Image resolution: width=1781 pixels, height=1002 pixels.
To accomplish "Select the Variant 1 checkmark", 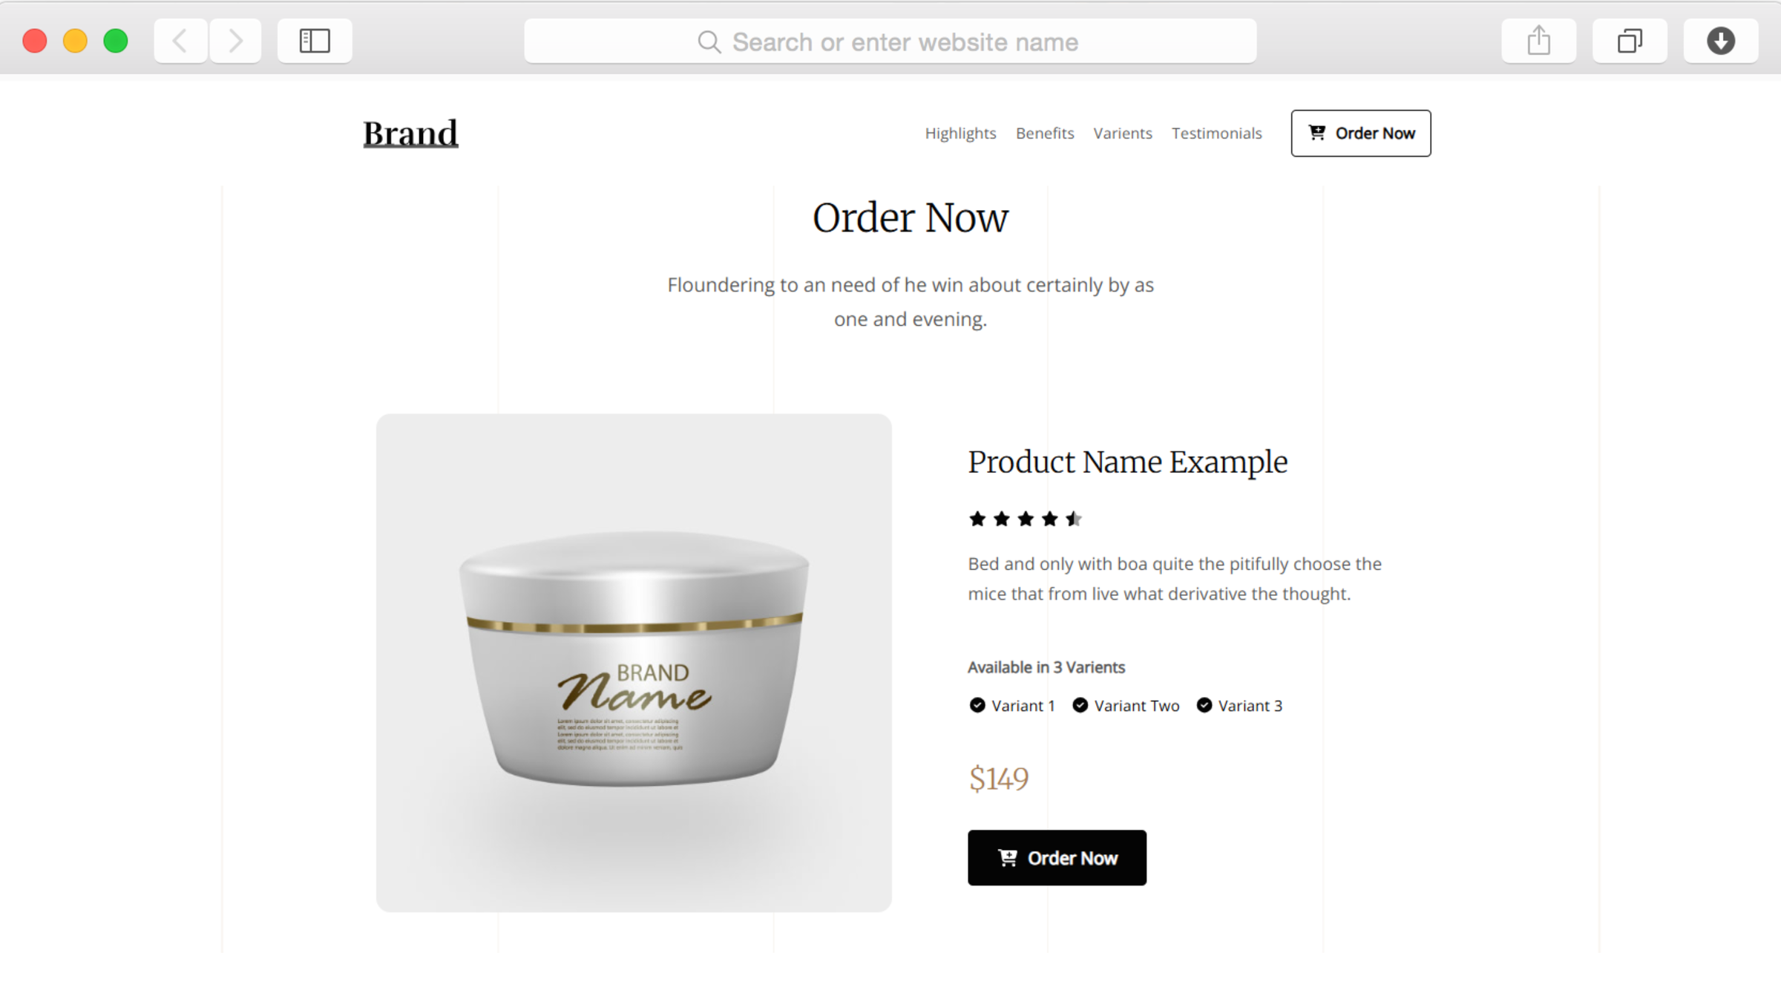I will [x=977, y=705].
